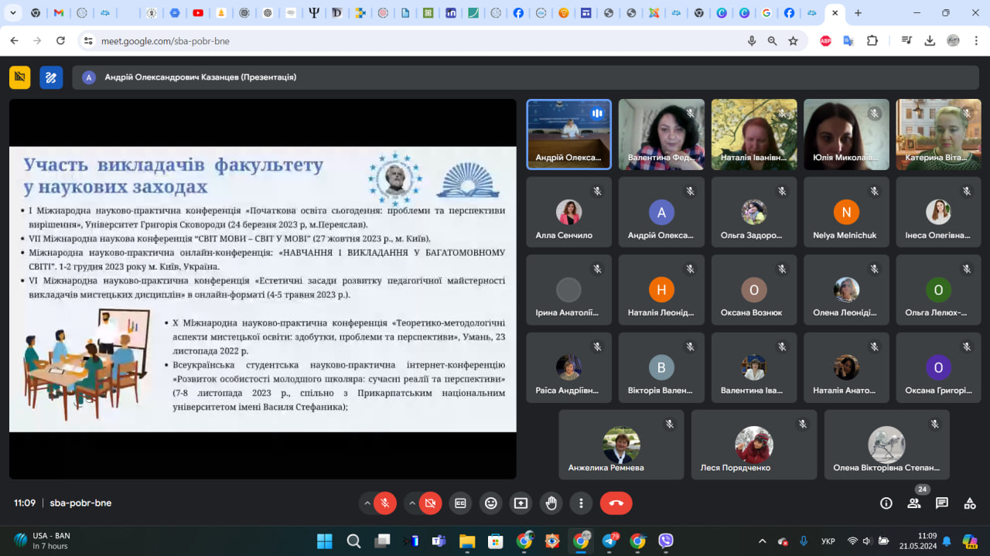Open the emoji reactions panel
Viewport: 990px width, 556px height.
(490, 503)
